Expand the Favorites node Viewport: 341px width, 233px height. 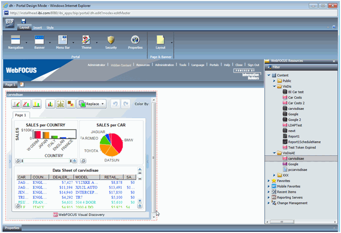(269, 181)
